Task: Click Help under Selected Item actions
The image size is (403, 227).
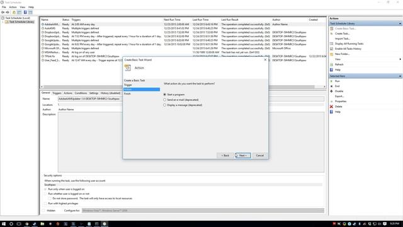Action: 338,112
